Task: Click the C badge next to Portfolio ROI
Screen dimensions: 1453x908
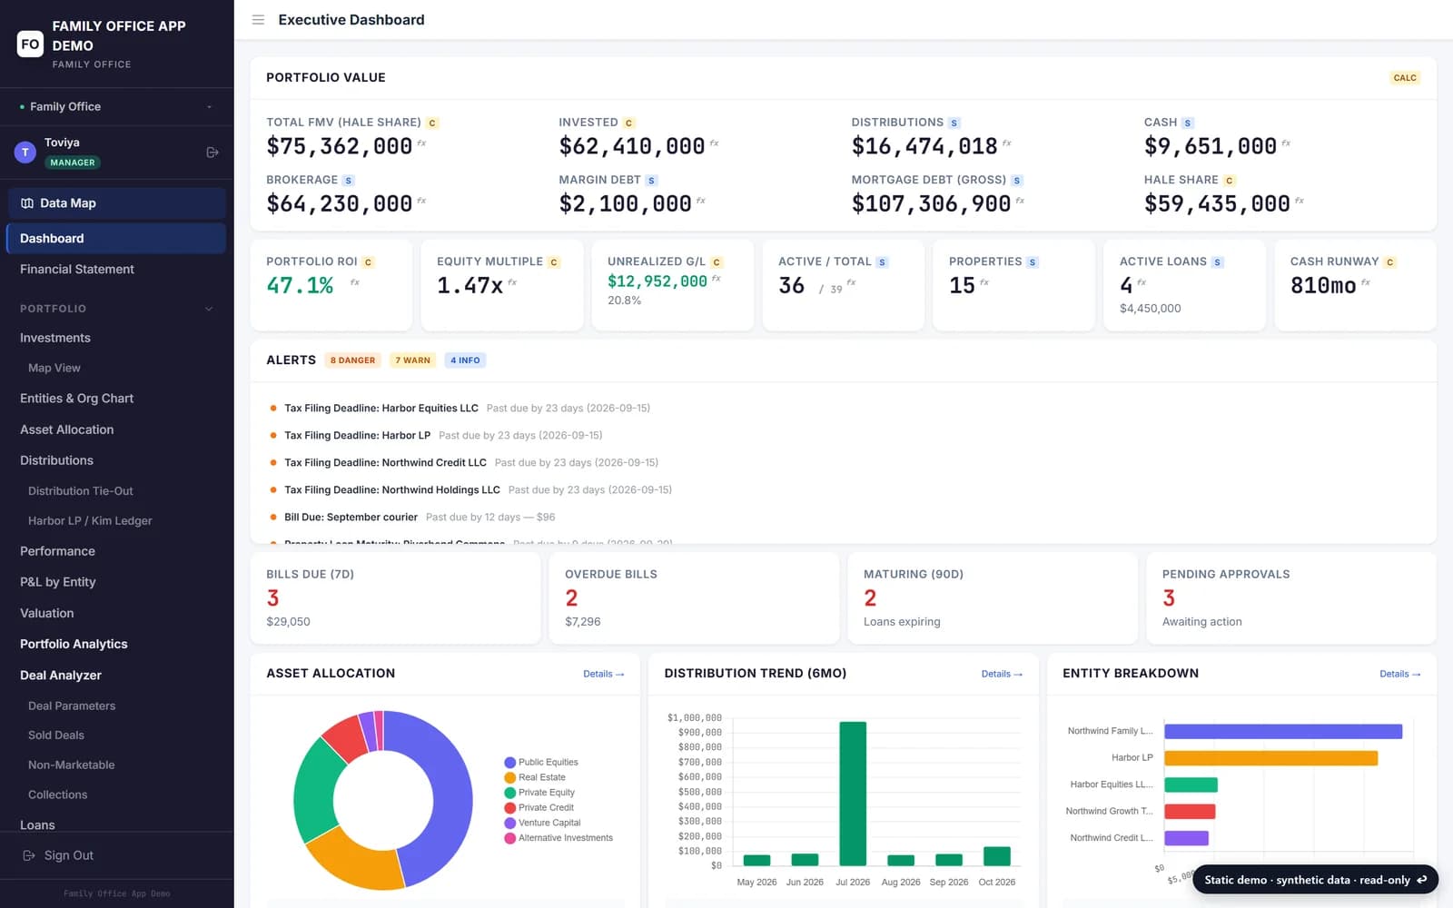Action: (368, 262)
